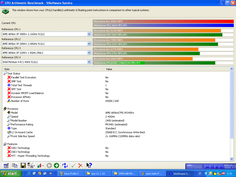Click the value "64000 / 640"
The width and height of the screenshot is (236, 177).
(112, 101)
